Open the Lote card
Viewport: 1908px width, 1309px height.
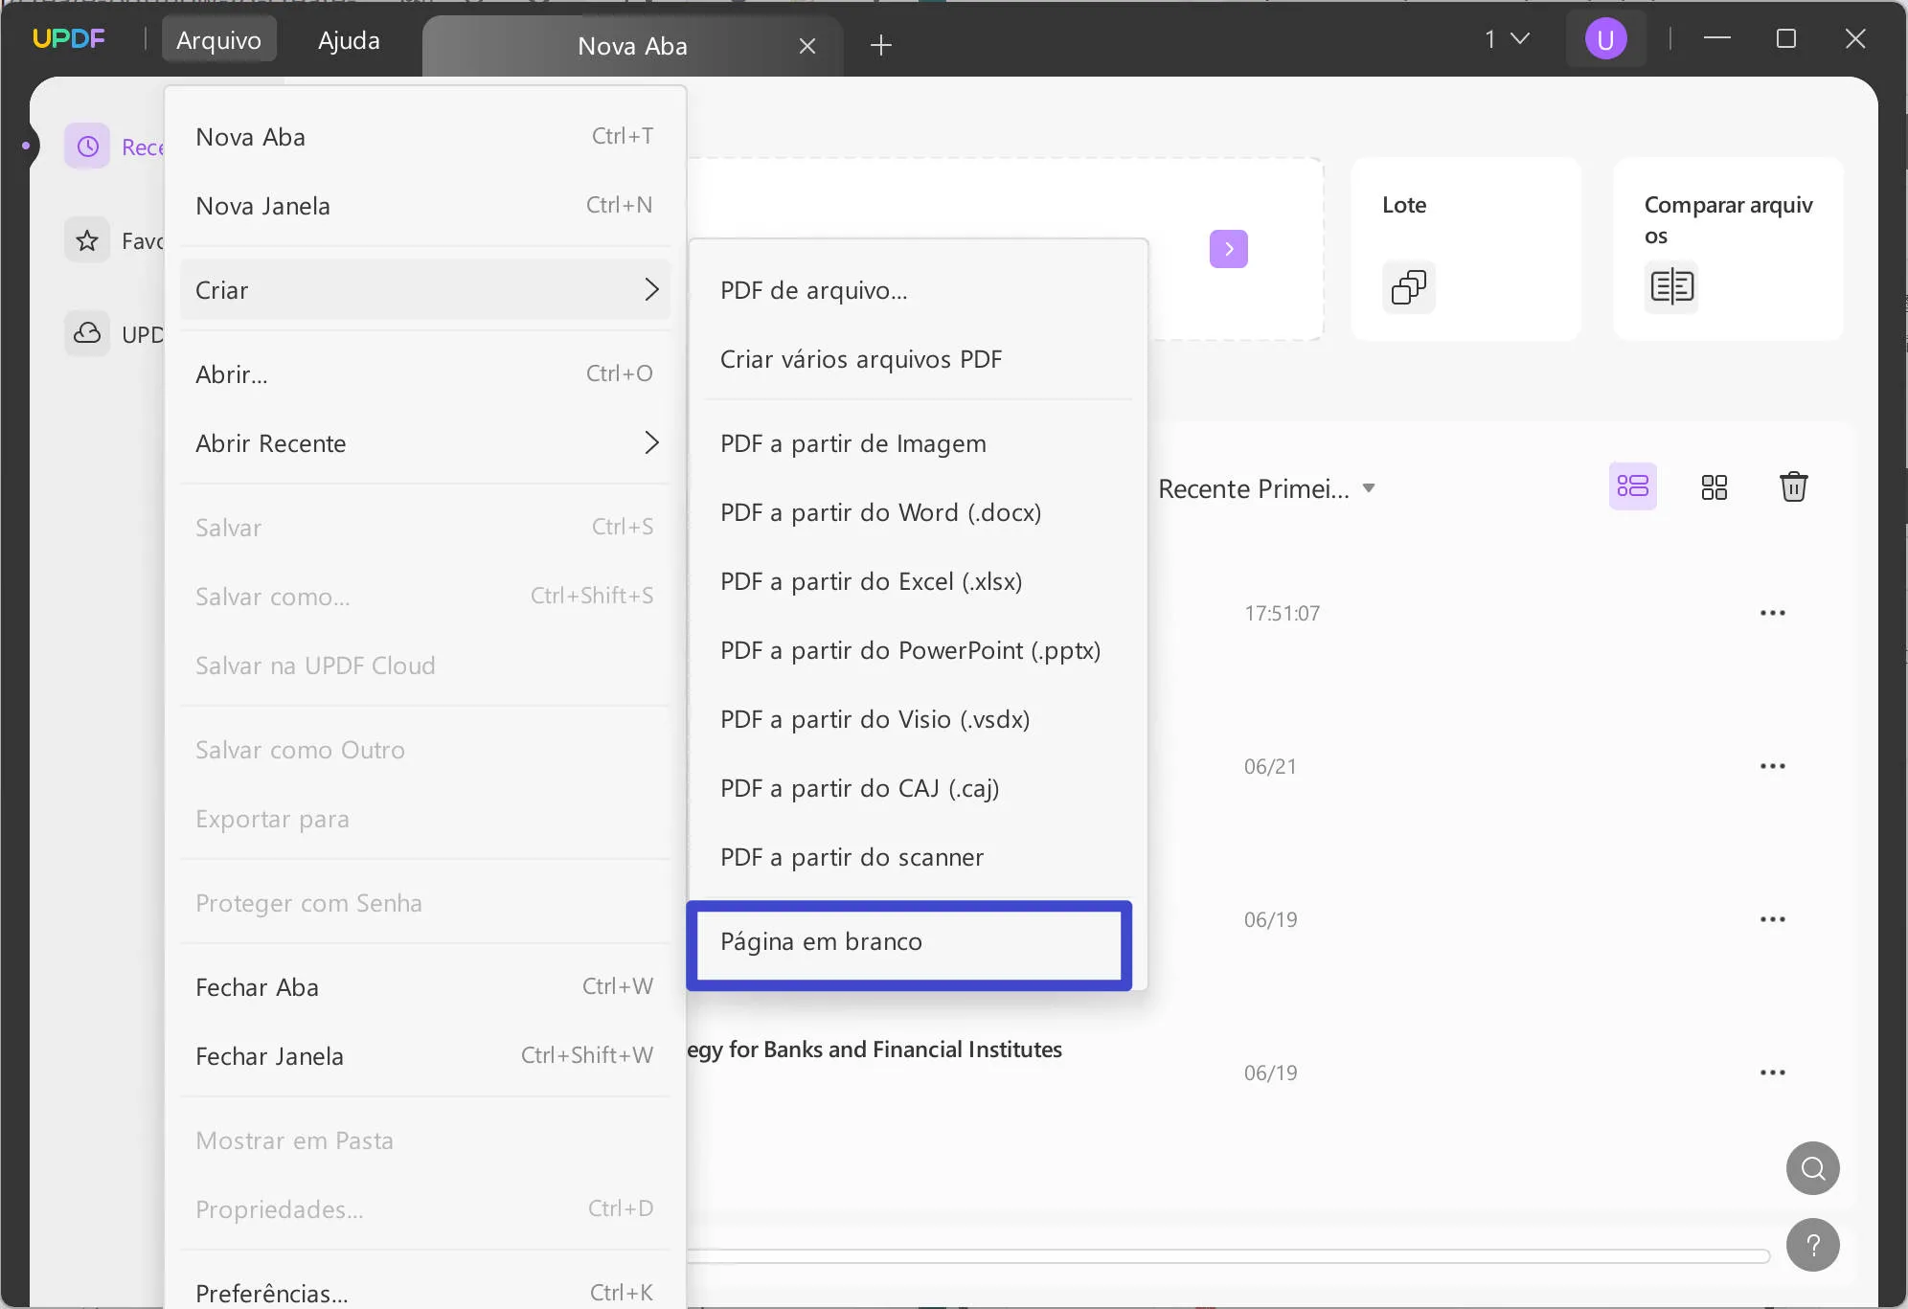1465,249
